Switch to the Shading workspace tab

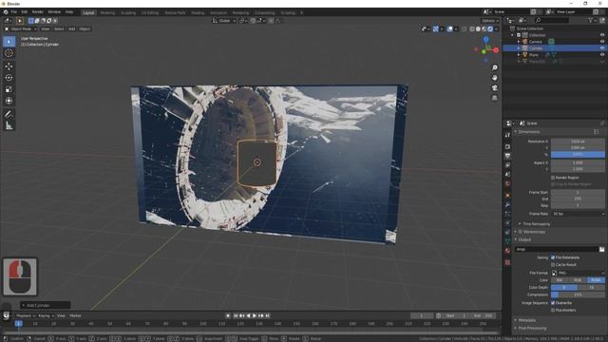[198, 12]
